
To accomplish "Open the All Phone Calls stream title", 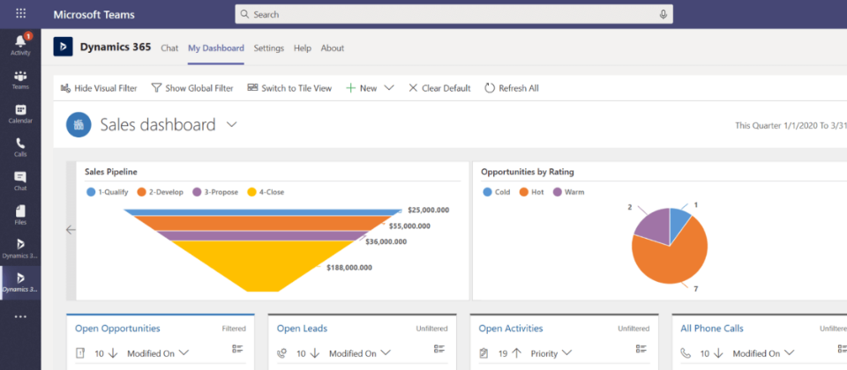I will 712,329.
